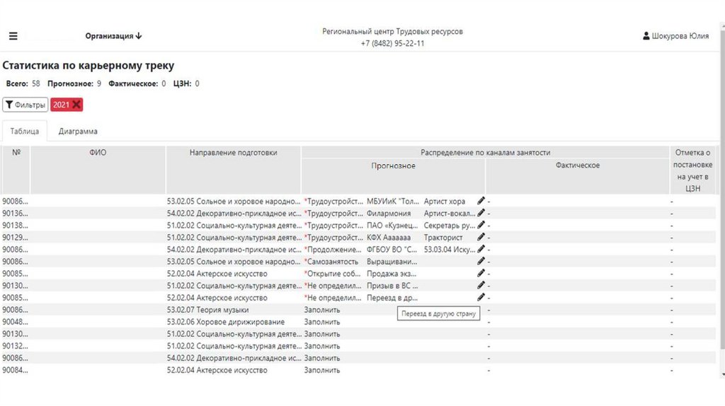Edit the Призыв в ВС row
725x406 pixels.
tap(481, 285)
